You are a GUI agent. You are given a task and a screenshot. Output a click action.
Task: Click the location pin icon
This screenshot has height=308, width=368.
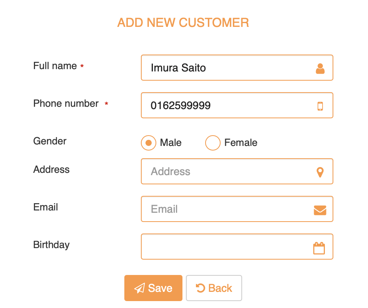click(320, 172)
